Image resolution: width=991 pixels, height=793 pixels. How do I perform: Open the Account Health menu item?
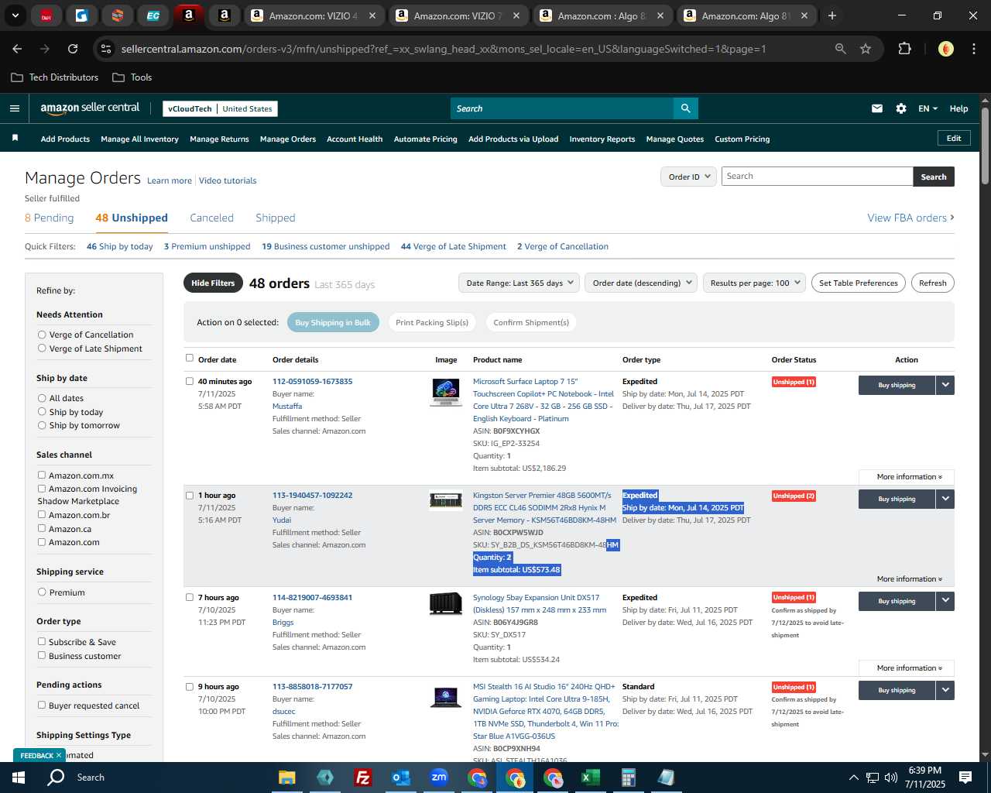[x=355, y=139]
